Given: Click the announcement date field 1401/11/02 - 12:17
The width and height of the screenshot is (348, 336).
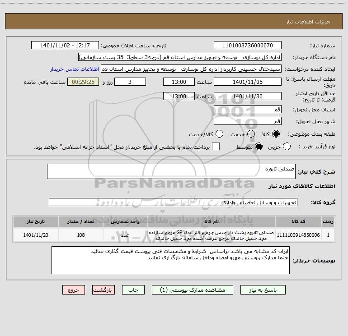Looking at the screenshot, I should click(x=65, y=46).
